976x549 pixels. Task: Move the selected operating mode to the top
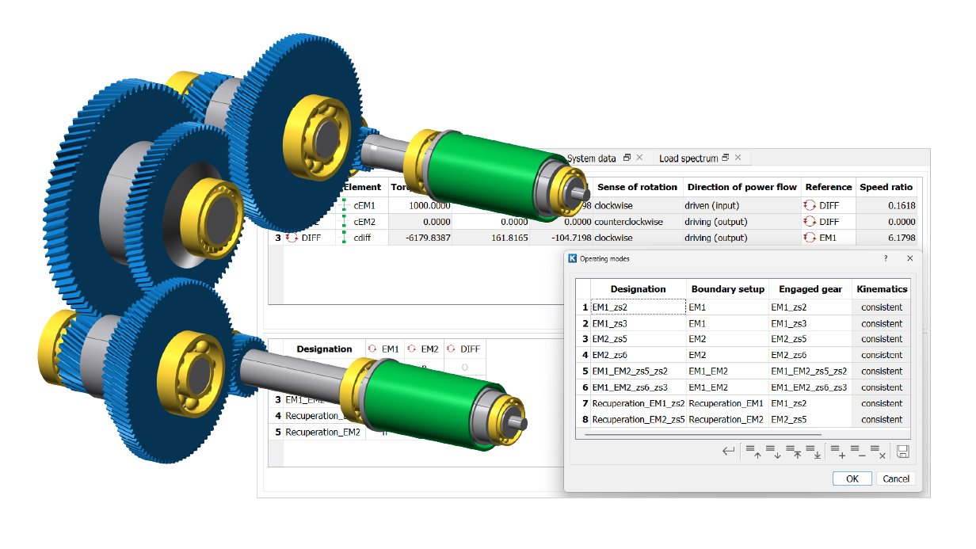pos(795,452)
